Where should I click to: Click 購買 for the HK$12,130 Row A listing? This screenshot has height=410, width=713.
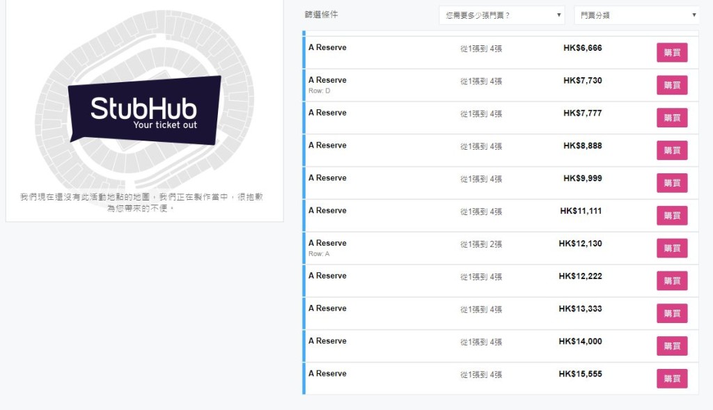671,248
